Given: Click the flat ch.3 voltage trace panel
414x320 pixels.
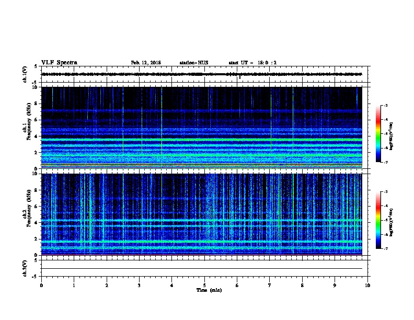Looking at the screenshot, I should pos(204,268).
